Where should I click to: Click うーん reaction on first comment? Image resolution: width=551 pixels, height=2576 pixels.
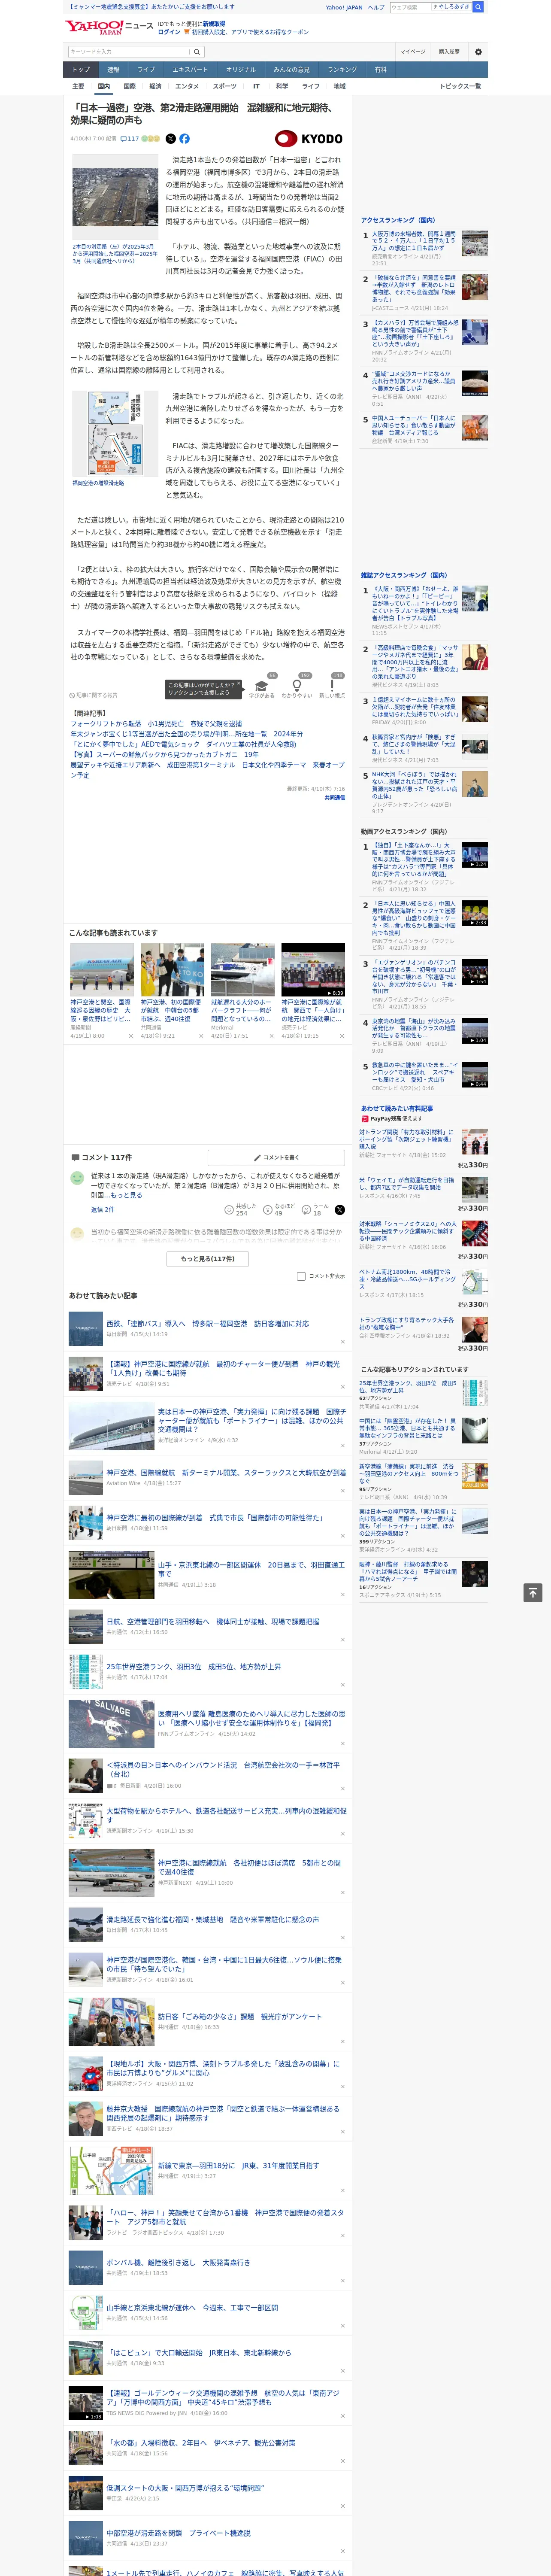pyautogui.click(x=315, y=1209)
